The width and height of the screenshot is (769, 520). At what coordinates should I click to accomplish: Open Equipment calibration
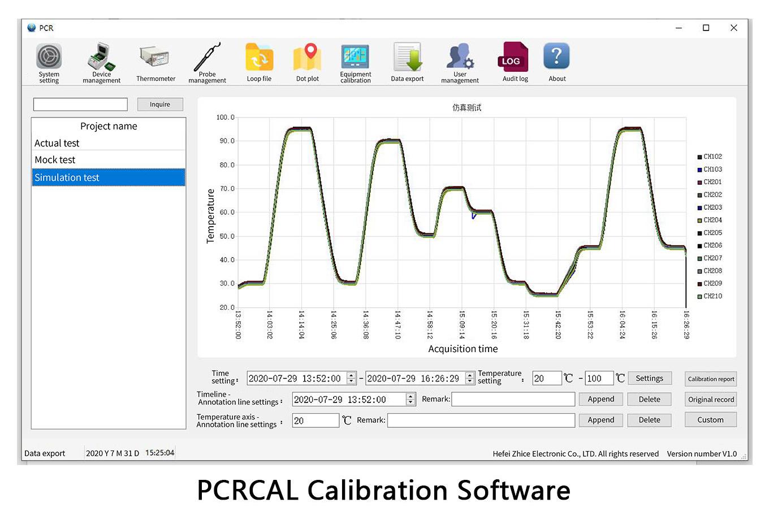pyautogui.click(x=356, y=63)
